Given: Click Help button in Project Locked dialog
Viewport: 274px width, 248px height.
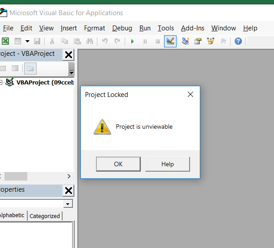Looking at the screenshot, I should (168, 164).
